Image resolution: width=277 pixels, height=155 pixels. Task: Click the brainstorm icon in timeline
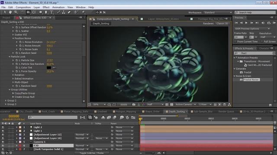tap(122, 118)
